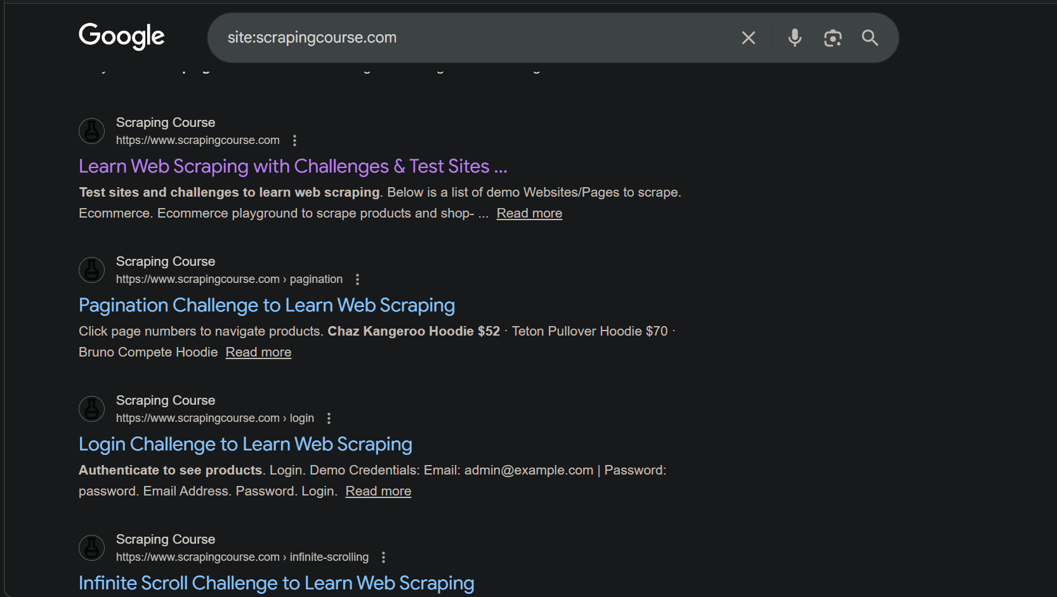Submit search with the magnifier icon
Screen dimensions: 1057x597
coord(870,38)
